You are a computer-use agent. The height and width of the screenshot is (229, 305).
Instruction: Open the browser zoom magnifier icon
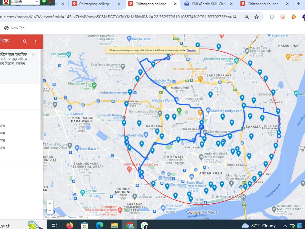point(247,17)
